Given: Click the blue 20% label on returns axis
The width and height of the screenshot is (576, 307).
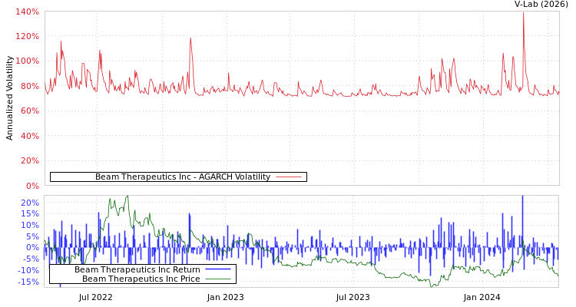Looking at the screenshot, I should pos(29,203).
